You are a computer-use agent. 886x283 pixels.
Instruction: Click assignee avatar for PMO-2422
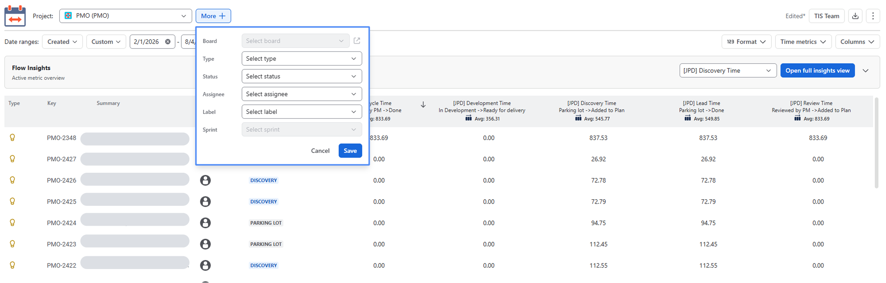[205, 265]
